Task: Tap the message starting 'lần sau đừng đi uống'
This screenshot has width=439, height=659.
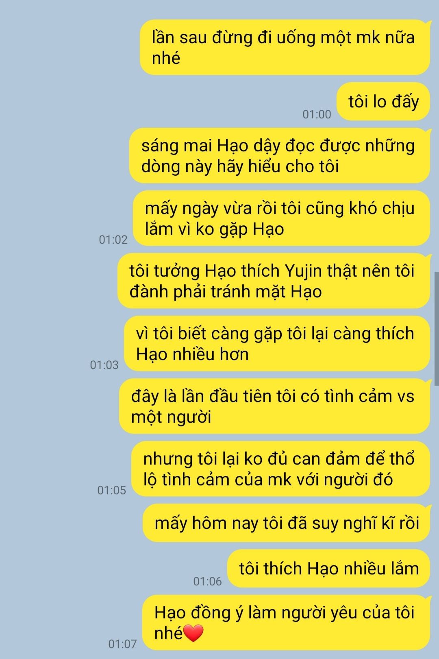Action: pyautogui.click(x=285, y=47)
